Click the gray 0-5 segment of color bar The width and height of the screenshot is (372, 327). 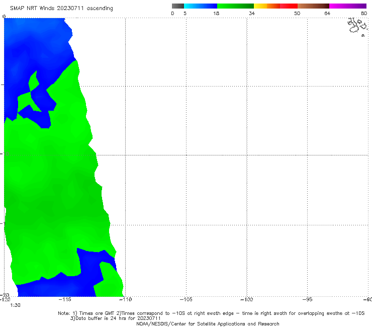(177, 6)
